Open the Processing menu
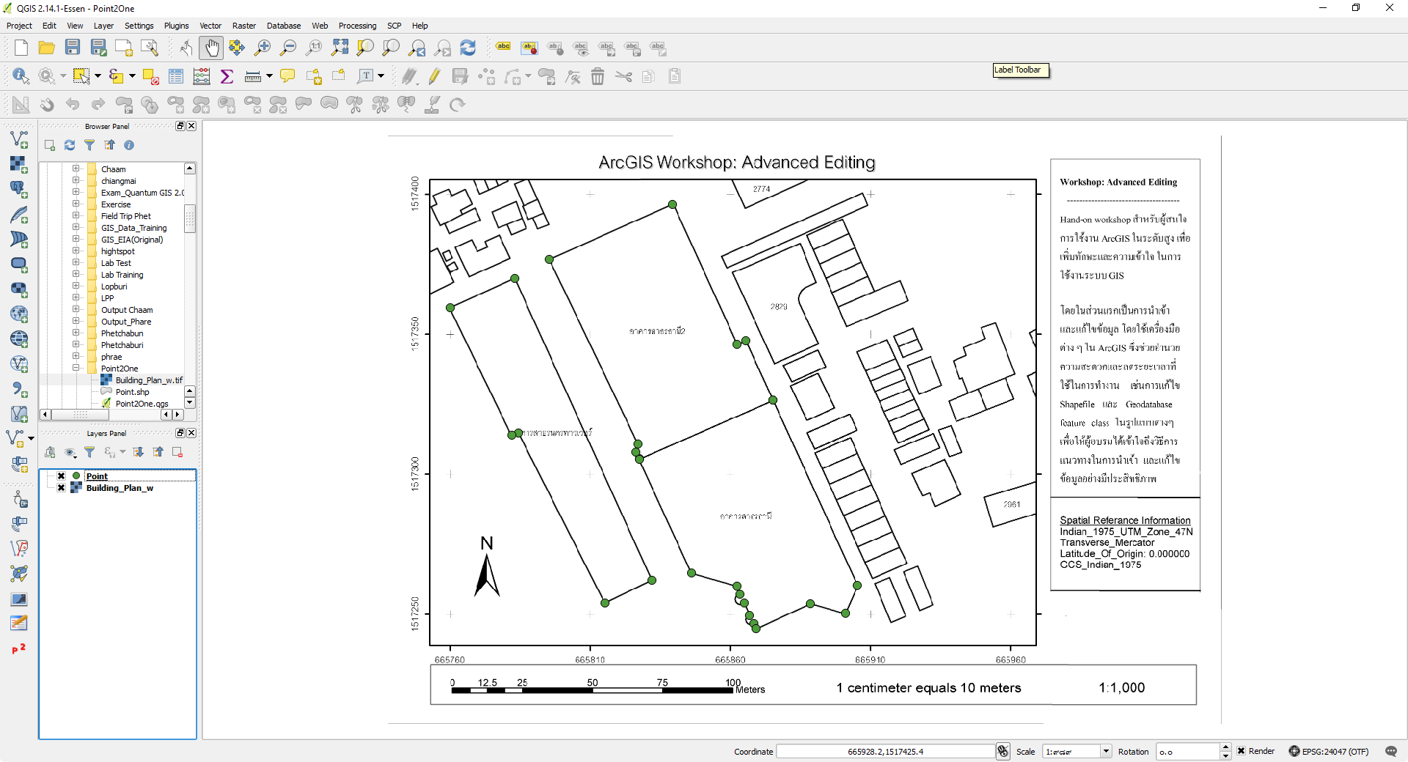Screen dimensions: 1408x762 tap(357, 26)
